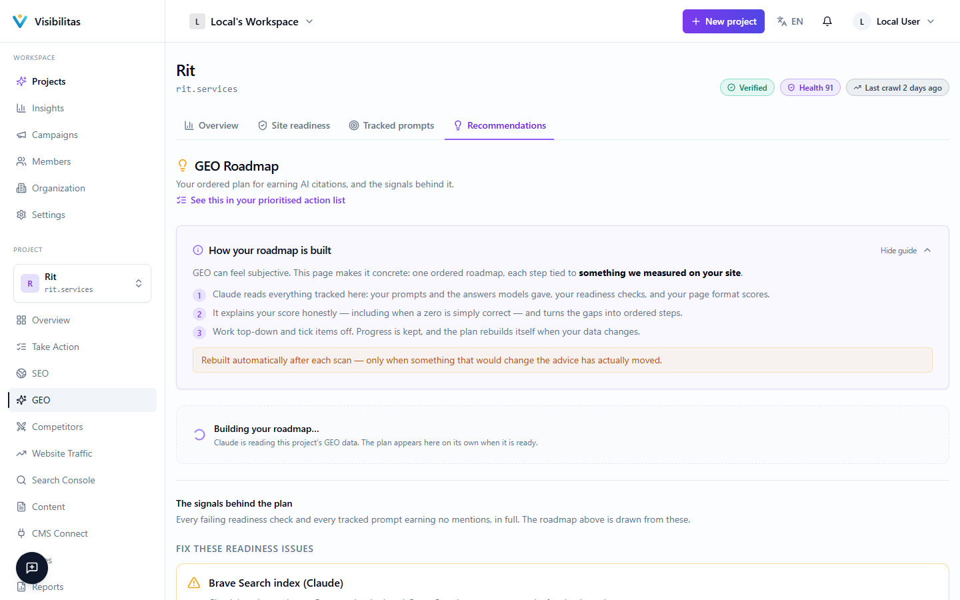
Task: Click the Settings gear icon
Action: pyautogui.click(x=21, y=215)
